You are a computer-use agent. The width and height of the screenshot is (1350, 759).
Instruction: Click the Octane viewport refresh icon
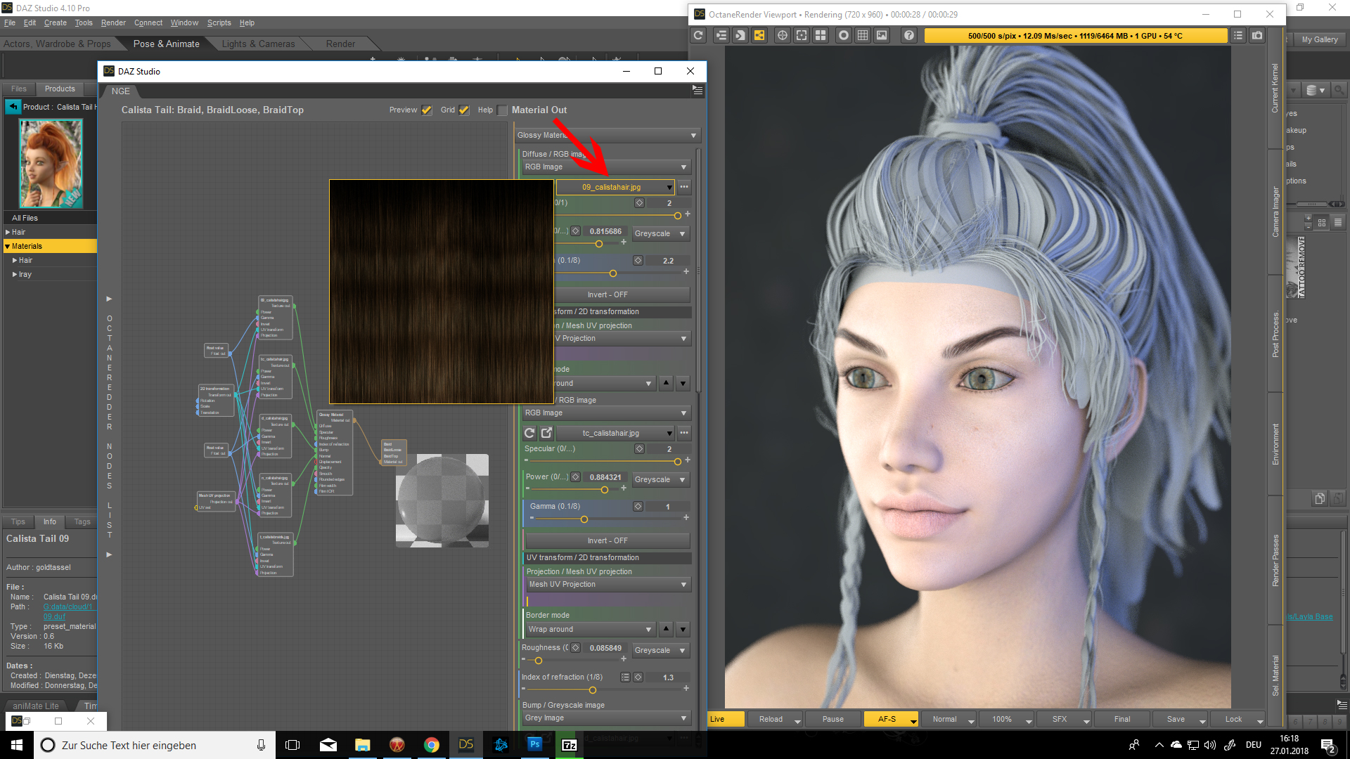pos(698,36)
